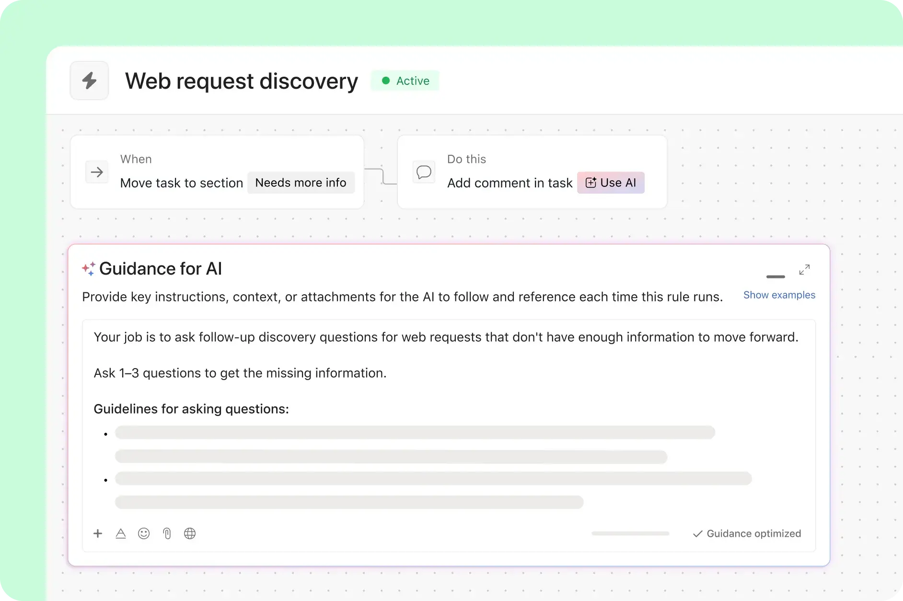Minimize the Guidance for AI panel

point(775,277)
